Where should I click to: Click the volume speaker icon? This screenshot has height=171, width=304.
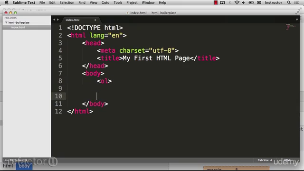pos(243,2)
